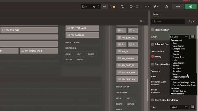Choose Disable from the action list
This screenshot has width=198, height=111.
176,51
